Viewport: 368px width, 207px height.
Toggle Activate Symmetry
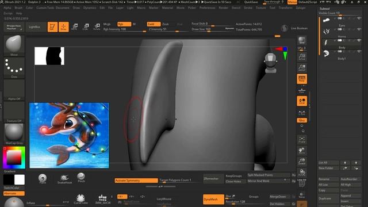[136, 181]
